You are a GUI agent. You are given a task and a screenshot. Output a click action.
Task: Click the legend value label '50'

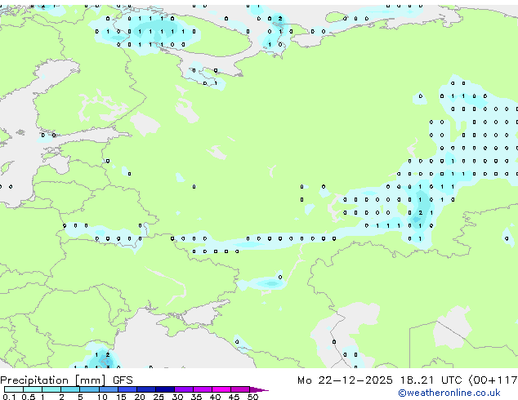pyautogui.click(x=252, y=397)
